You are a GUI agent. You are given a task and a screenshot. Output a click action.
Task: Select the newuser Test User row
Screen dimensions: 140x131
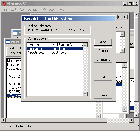[55, 49]
